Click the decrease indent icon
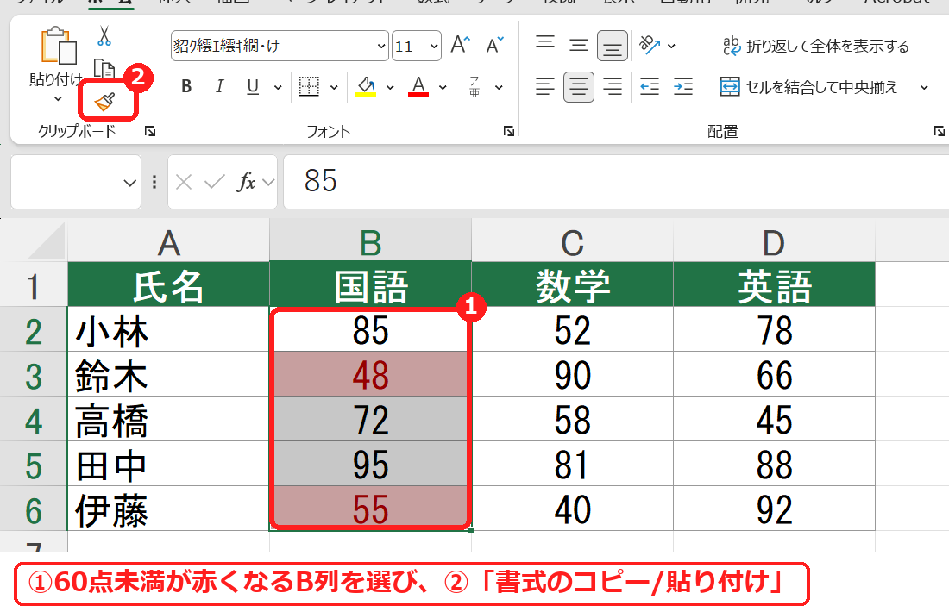The image size is (949, 612). click(650, 87)
